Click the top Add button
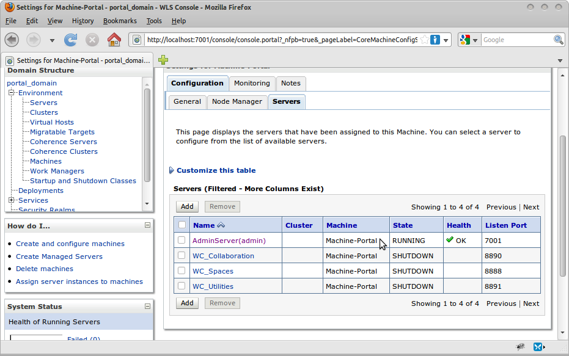 [187, 206]
